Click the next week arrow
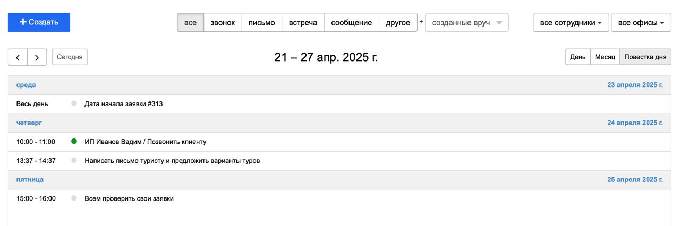 tap(37, 57)
